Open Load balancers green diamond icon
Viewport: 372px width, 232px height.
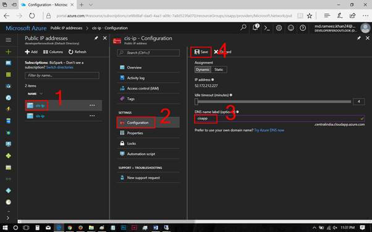8,155
